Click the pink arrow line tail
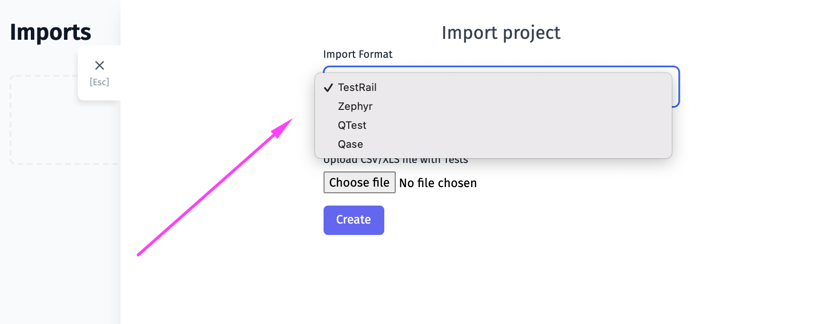This screenshot has width=835, height=324. tap(139, 254)
